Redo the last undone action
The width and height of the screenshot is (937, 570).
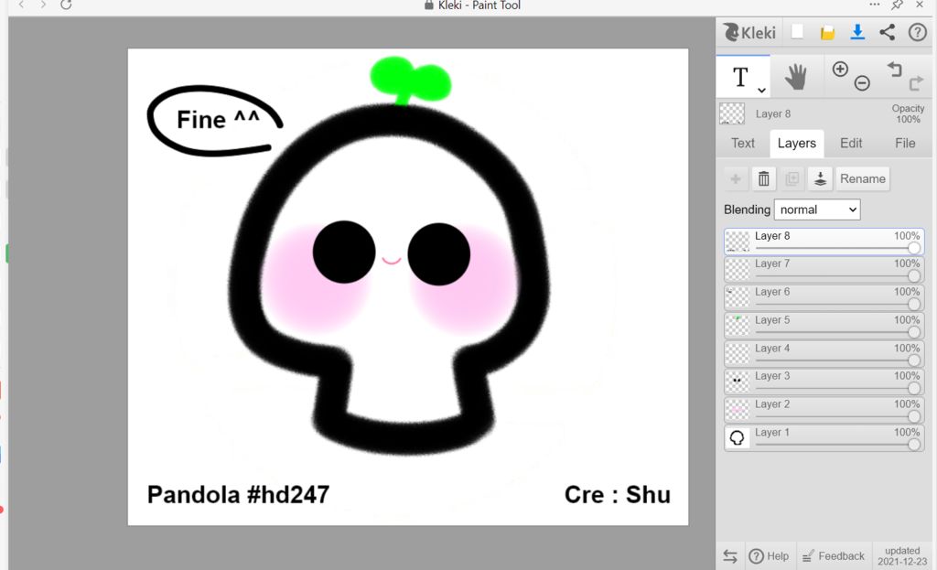916,83
